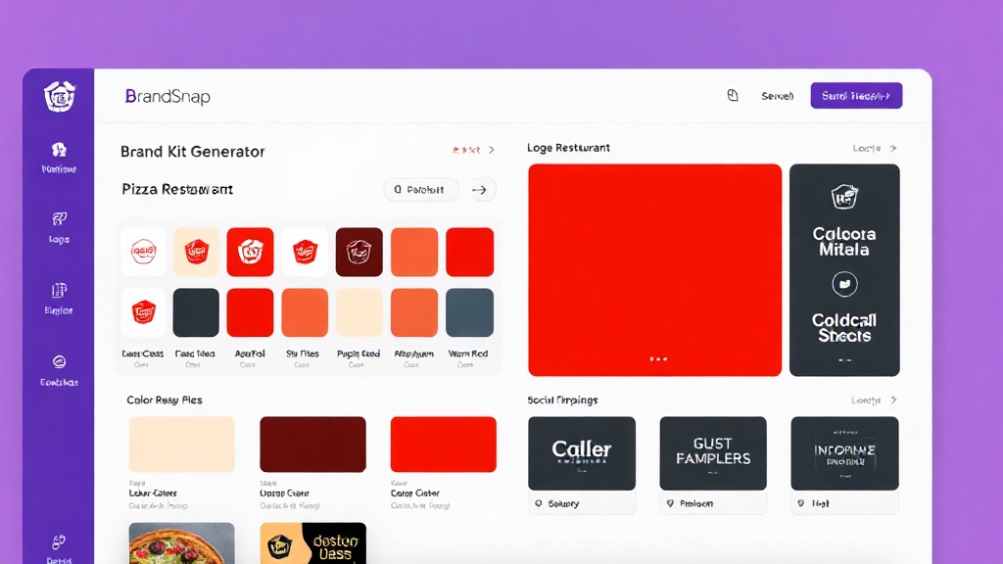The height and width of the screenshot is (564, 1003).
Task: Click the Serveil text link in the header
Action: click(777, 96)
